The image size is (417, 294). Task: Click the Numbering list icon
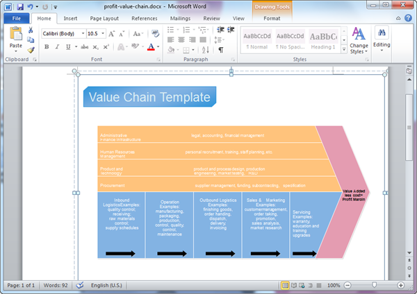pyautogui.click(x=186, y=30)
